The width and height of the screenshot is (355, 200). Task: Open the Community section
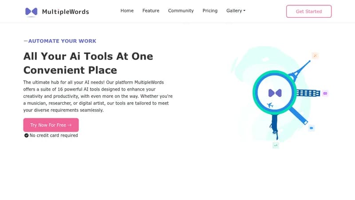[x=181, y=11]
